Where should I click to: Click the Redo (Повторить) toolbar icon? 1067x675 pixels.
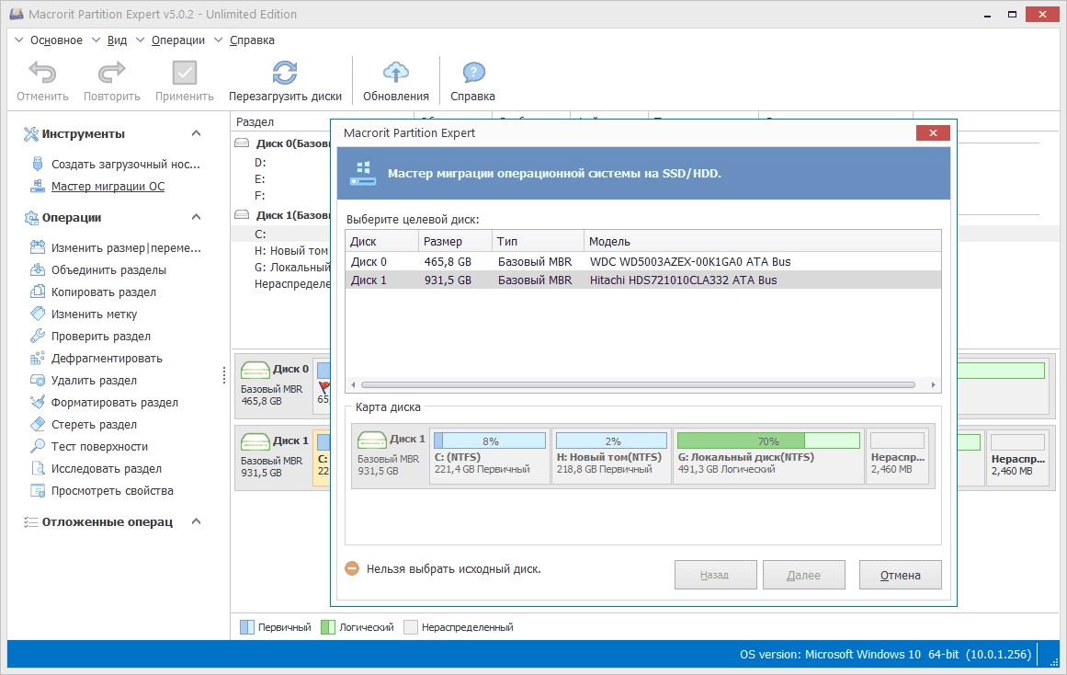pyautogui.click(x=111, y=73)
